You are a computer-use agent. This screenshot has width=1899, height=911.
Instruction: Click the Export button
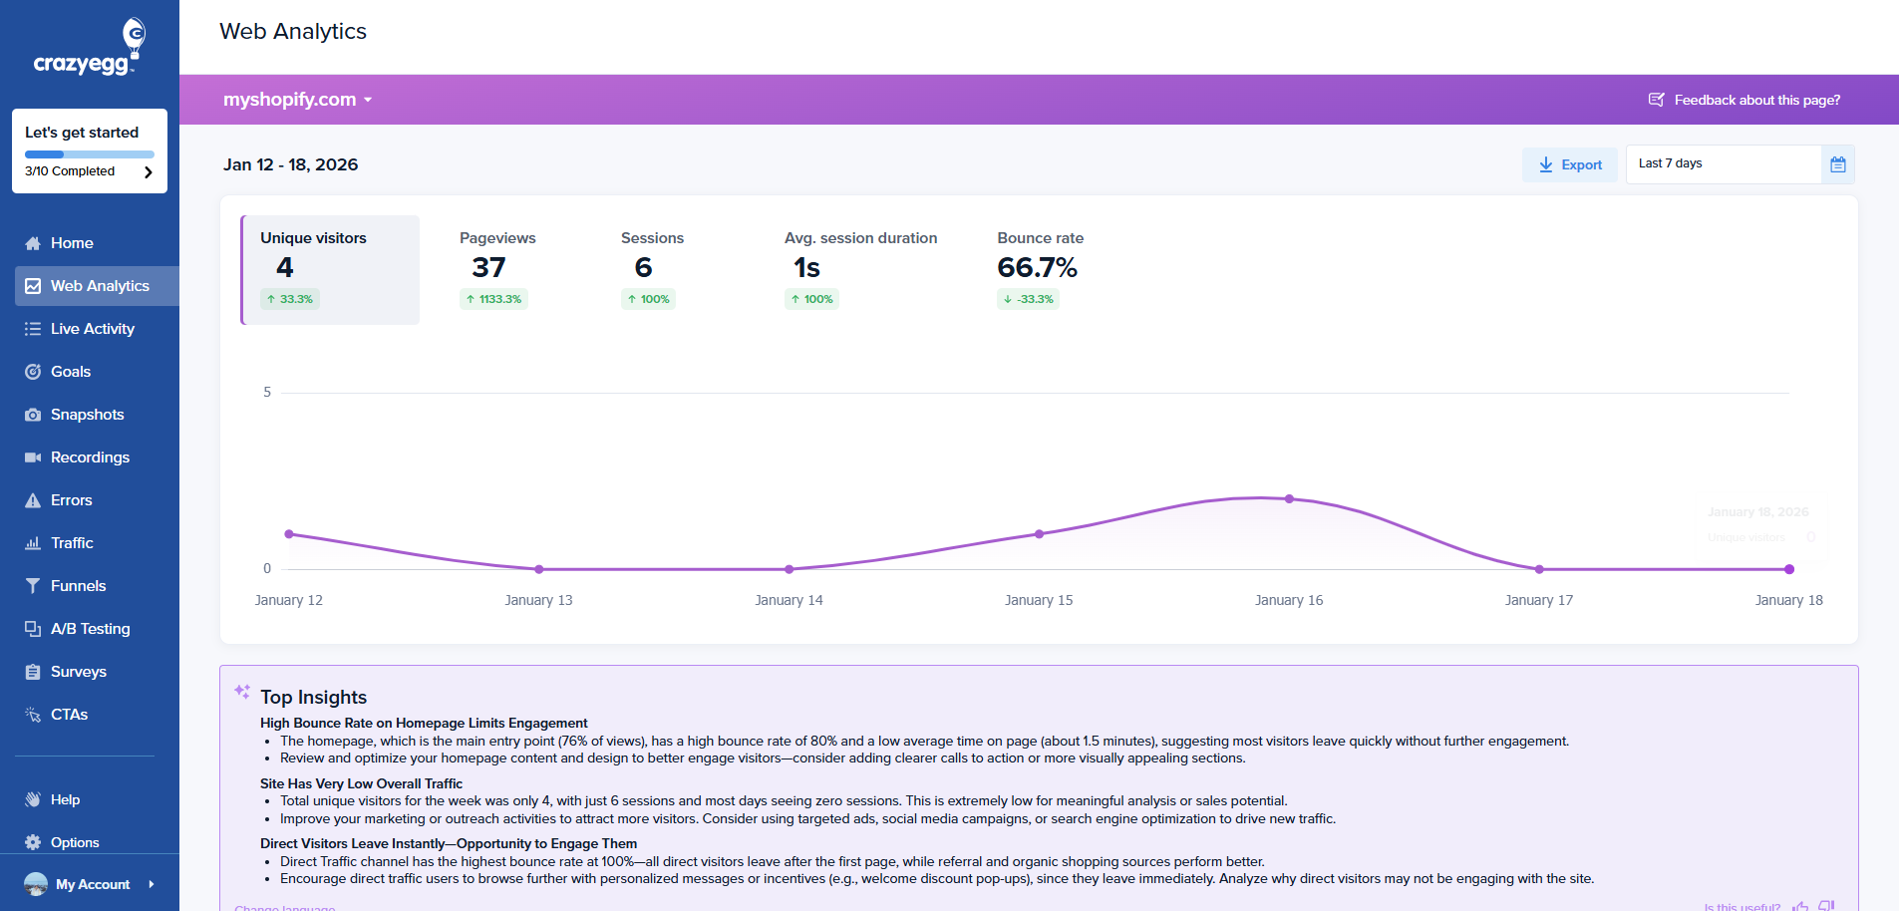click(x=1569, y=164)
